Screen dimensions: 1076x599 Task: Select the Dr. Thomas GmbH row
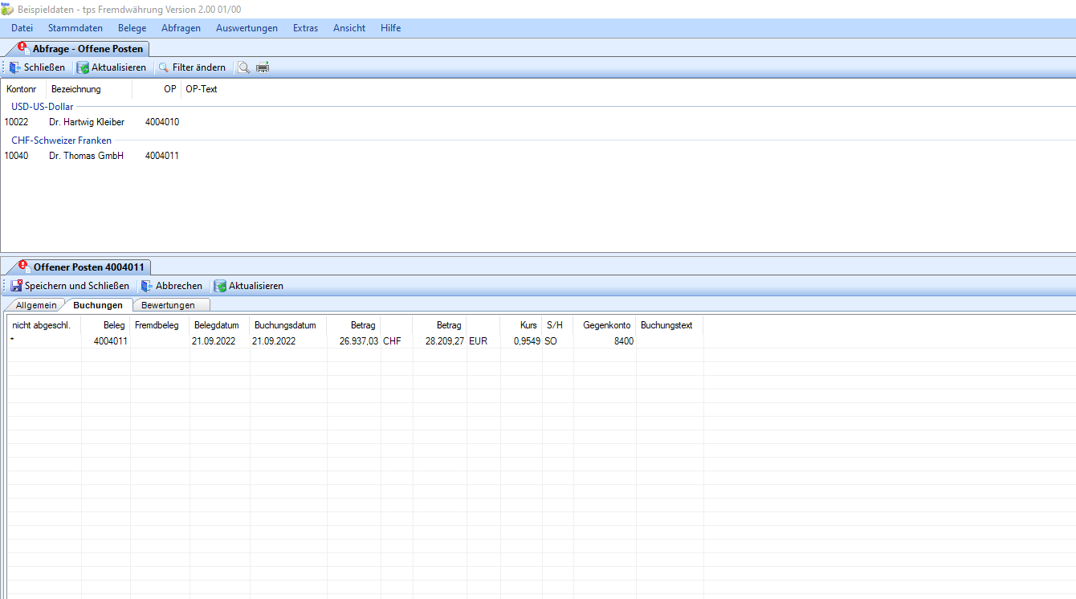[x=86, y=156]
